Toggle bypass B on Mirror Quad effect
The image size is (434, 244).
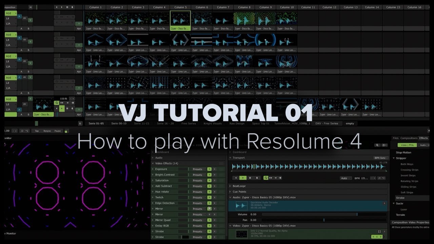tap(209, 220)
